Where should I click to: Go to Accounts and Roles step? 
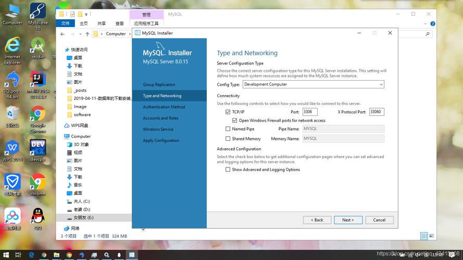point(160,118)
